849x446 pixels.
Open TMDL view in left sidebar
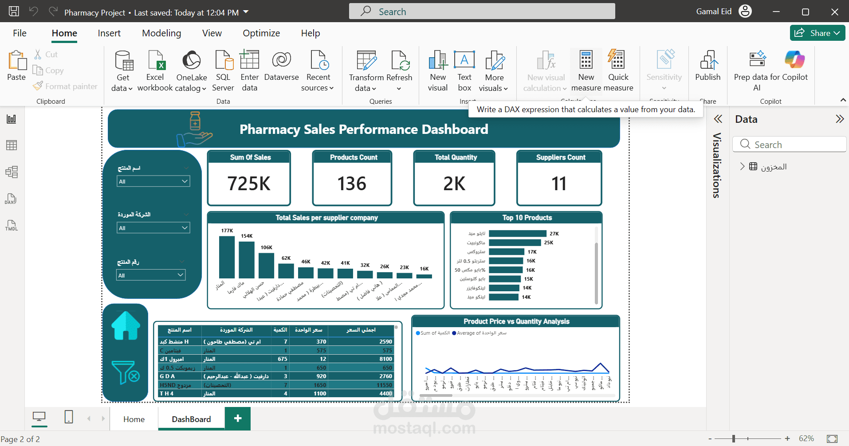tap(12, 225)
